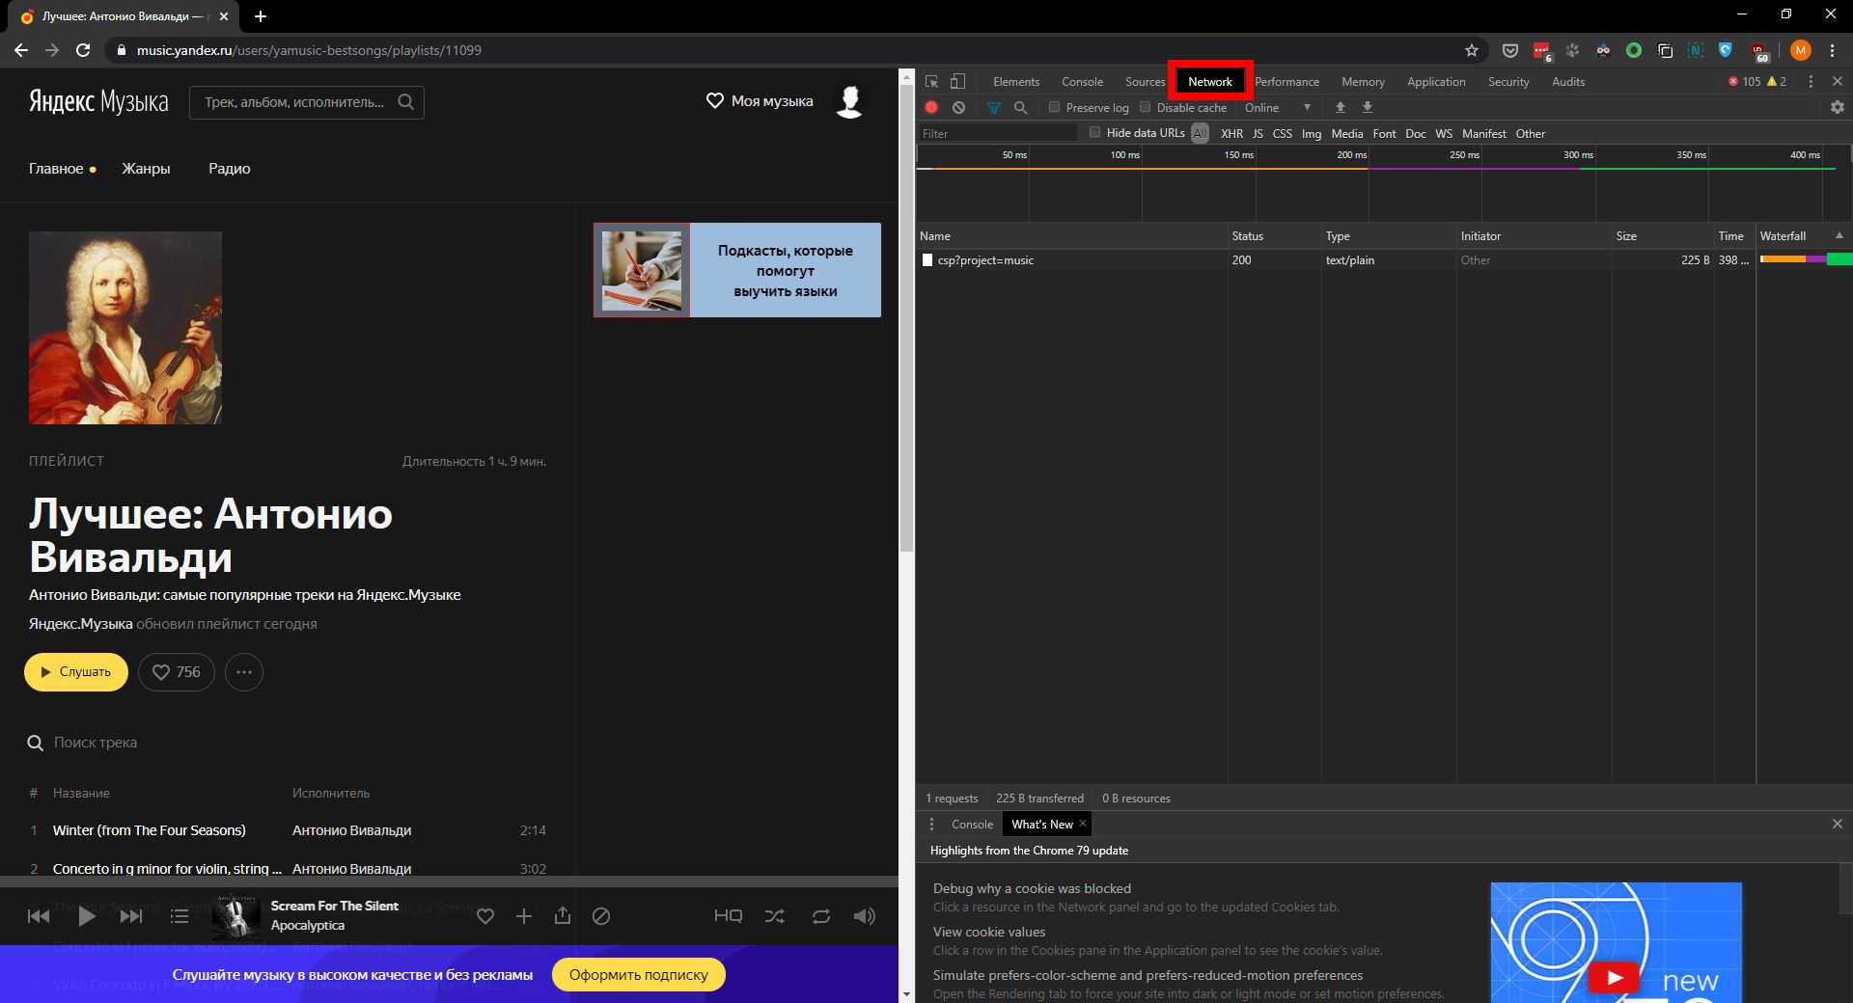Go to the Радио section
This screenshot has width=1853, height=1003.
(x=230, y=169)
